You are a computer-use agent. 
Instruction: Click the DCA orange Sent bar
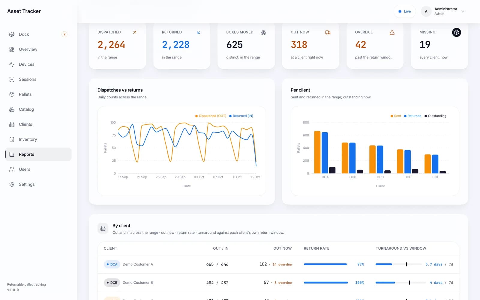pos(317,152)
